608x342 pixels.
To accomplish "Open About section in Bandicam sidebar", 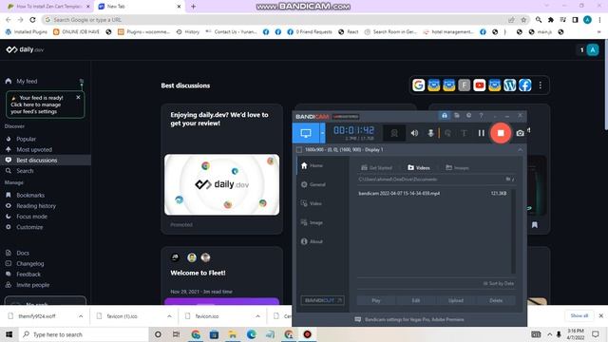I will pyautogui.click(x=312, y=241).
